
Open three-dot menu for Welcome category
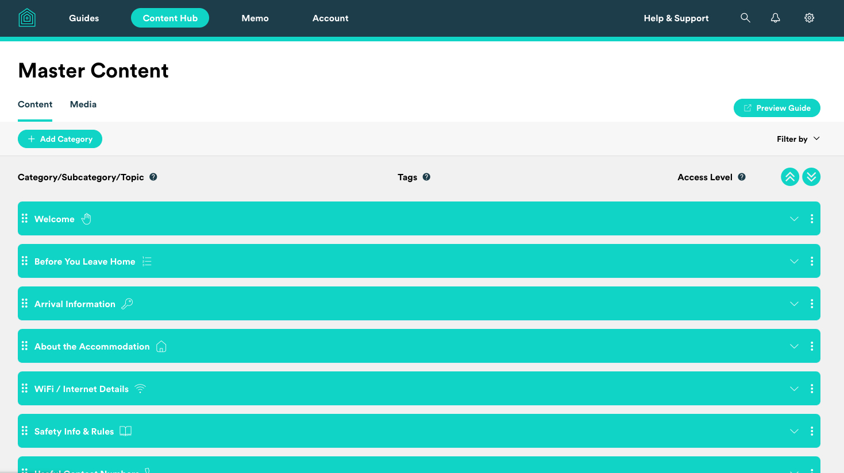(x=812, y=219)
